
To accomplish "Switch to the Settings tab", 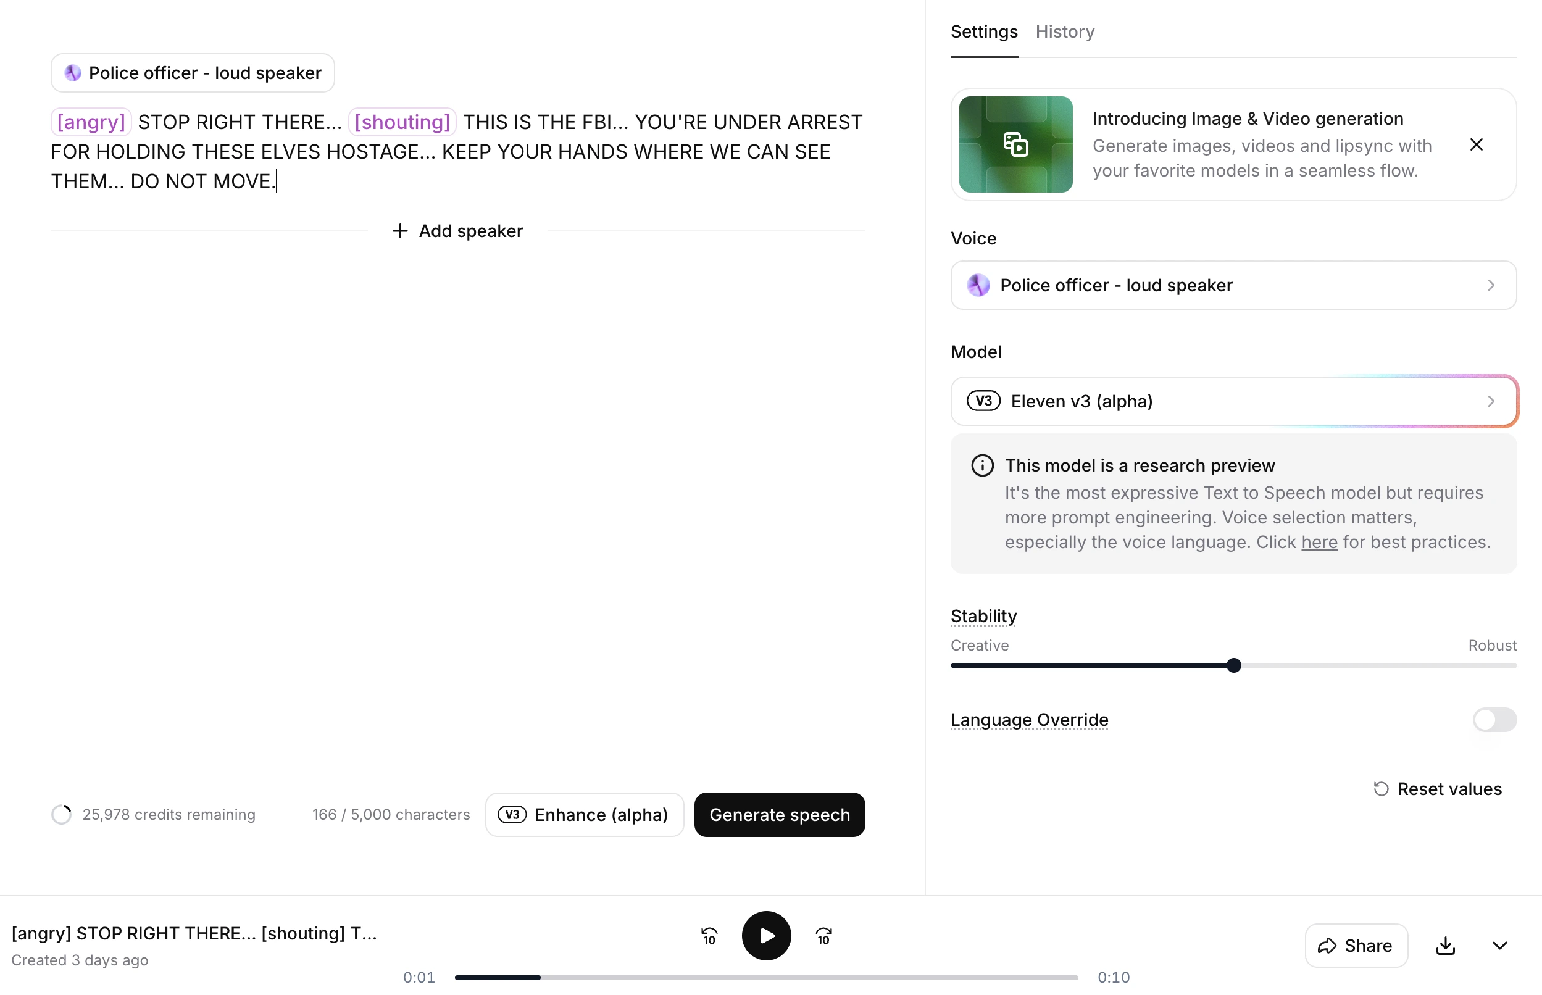I will 983,31.
